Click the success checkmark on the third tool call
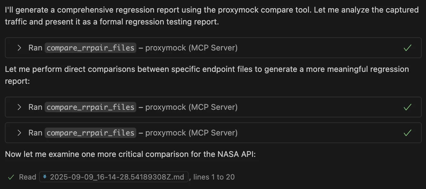This screenshot has width=426, height=189. click(x=407, y=133)
